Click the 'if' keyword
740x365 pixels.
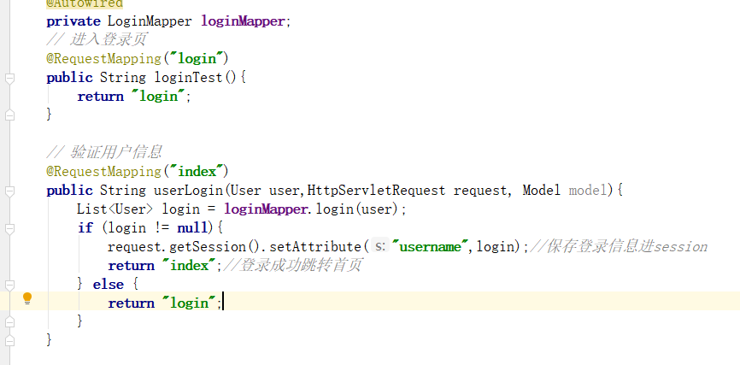pos(85,227)
